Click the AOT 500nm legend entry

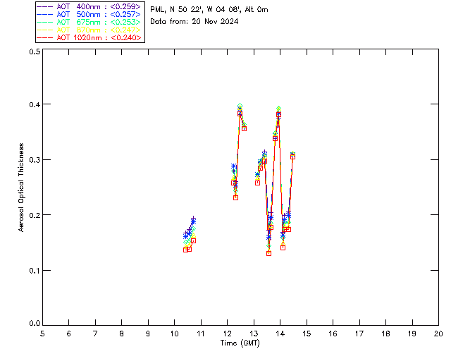point(89,14)
